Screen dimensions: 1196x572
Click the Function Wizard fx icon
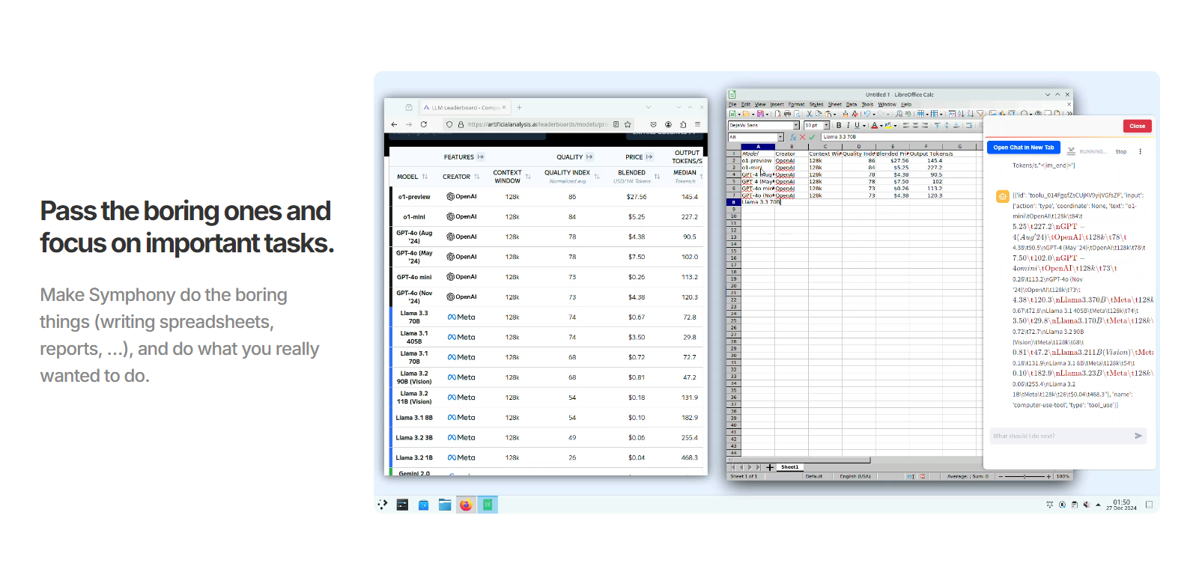point(793,137)
